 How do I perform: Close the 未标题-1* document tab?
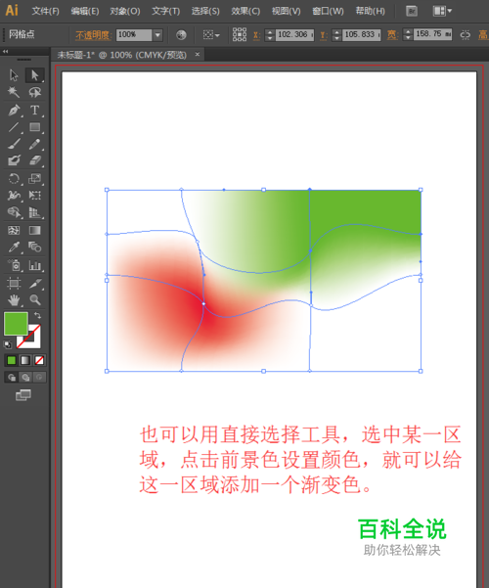click(198, 55)
